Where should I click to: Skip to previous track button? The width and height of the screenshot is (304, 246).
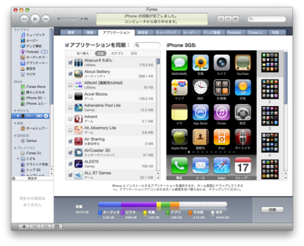tap(24, 19)
